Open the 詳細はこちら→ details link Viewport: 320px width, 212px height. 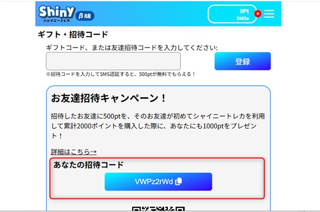(x=74, y=151)
